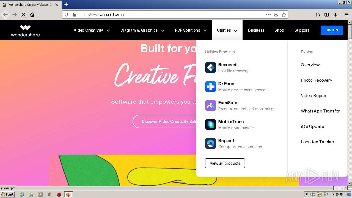Screen dimensions: 352x198
Task: Open page actions three-dot menu
Action: click(268, 15)
